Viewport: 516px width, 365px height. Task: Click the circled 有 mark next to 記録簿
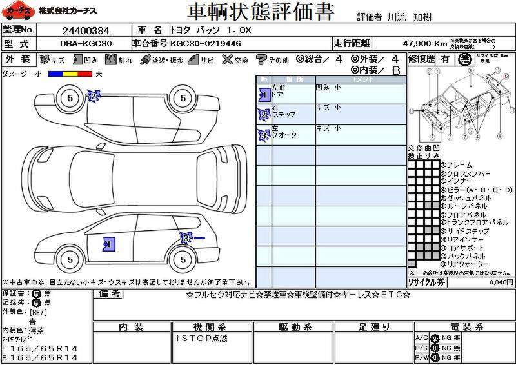(x=37, y=302)
